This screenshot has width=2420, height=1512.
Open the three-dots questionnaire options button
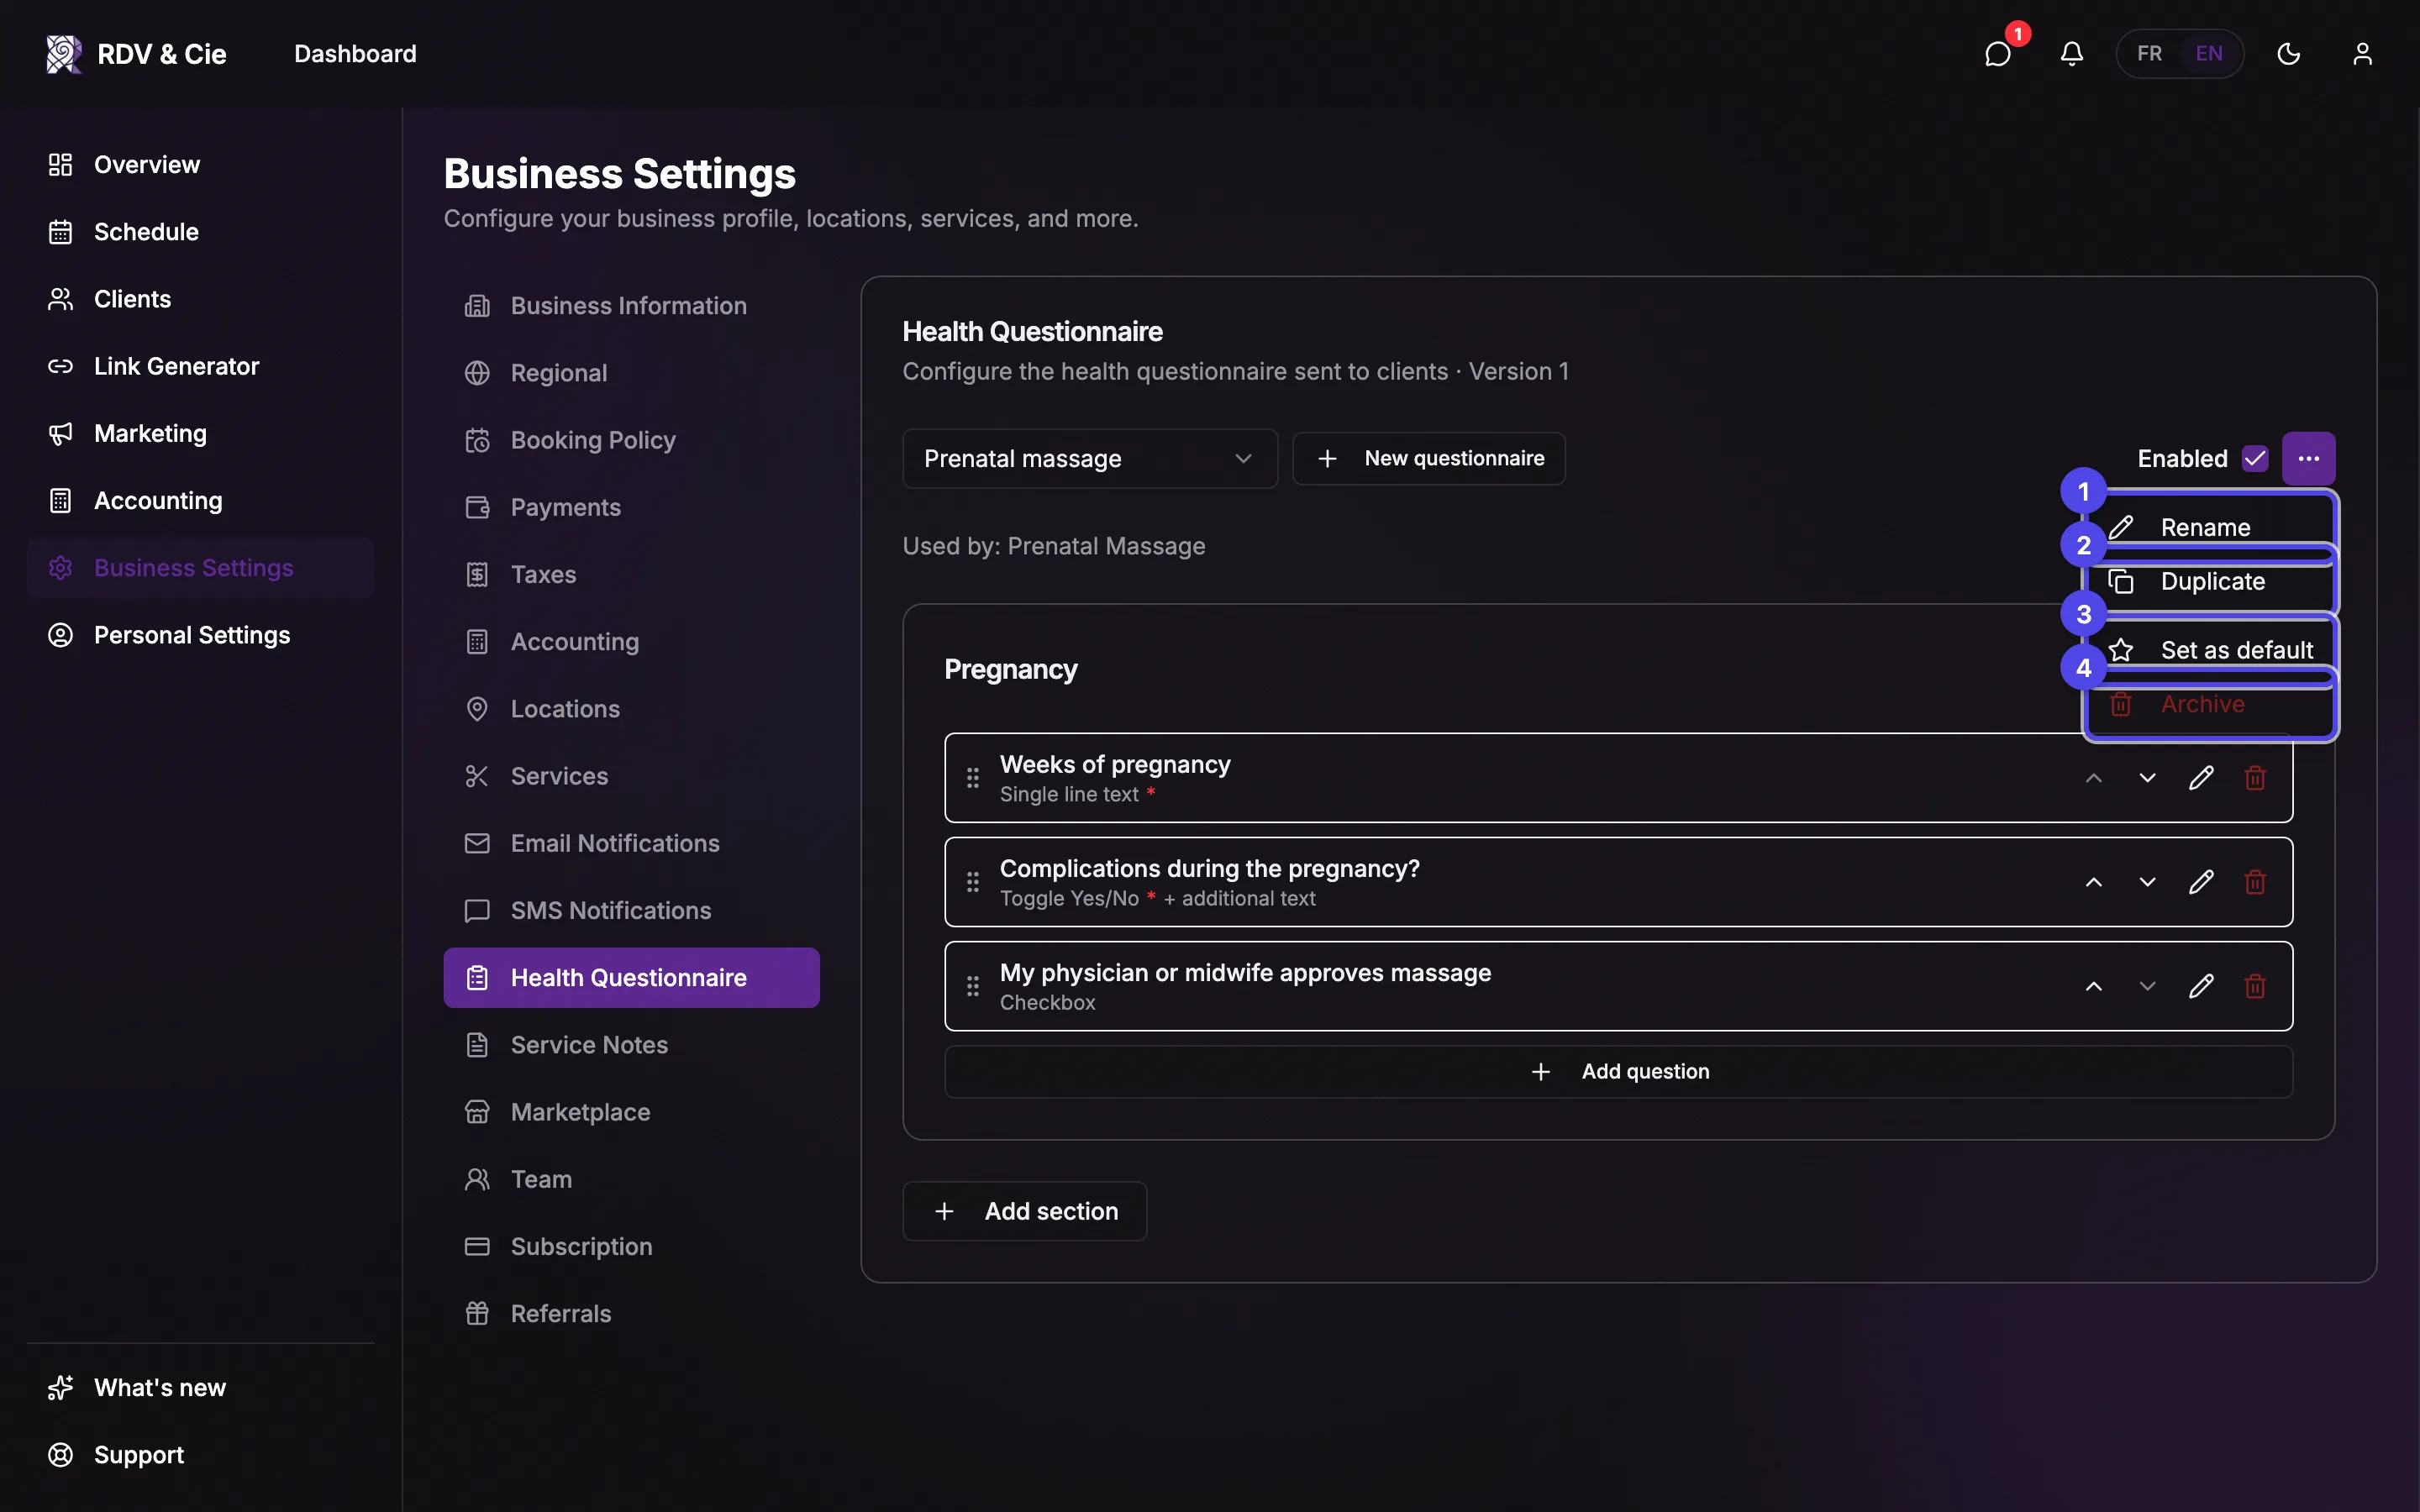coord(2309,458)
